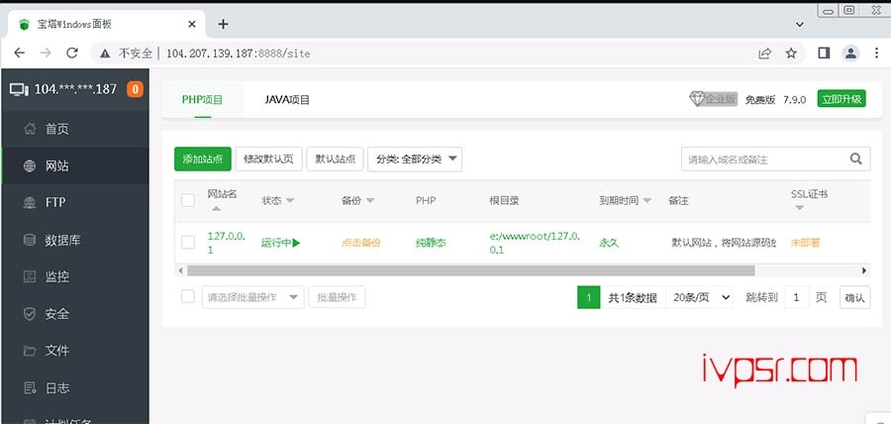
Task: Click page number 1 in pagination
Action: pos(589,297)
